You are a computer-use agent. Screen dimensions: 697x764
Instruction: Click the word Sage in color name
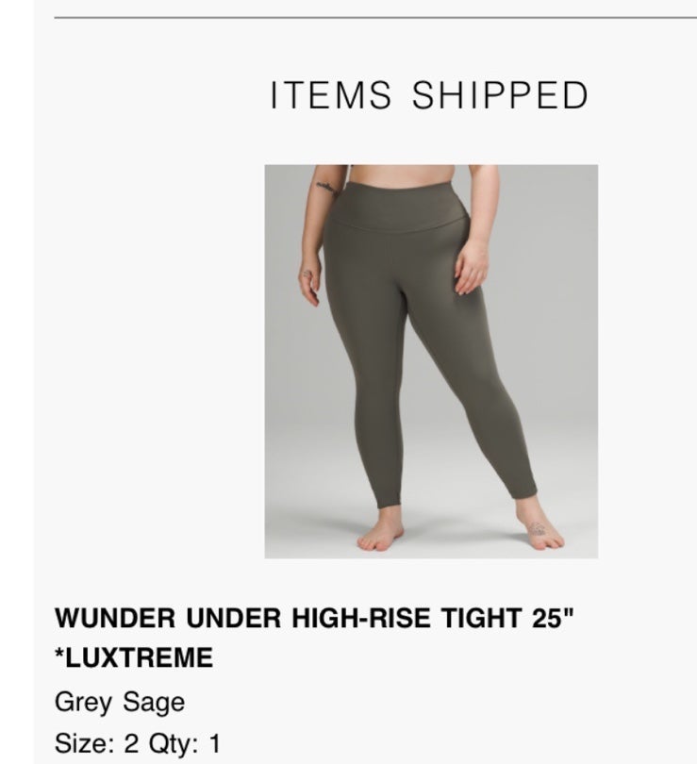pyautogui.click(x=154, y=703)
